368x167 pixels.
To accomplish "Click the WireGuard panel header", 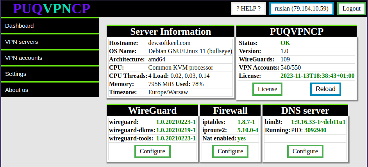I will (x=152, y=110).
